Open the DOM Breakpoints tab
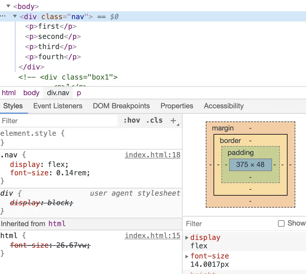The image size is (306, 274). pos(121,106)
